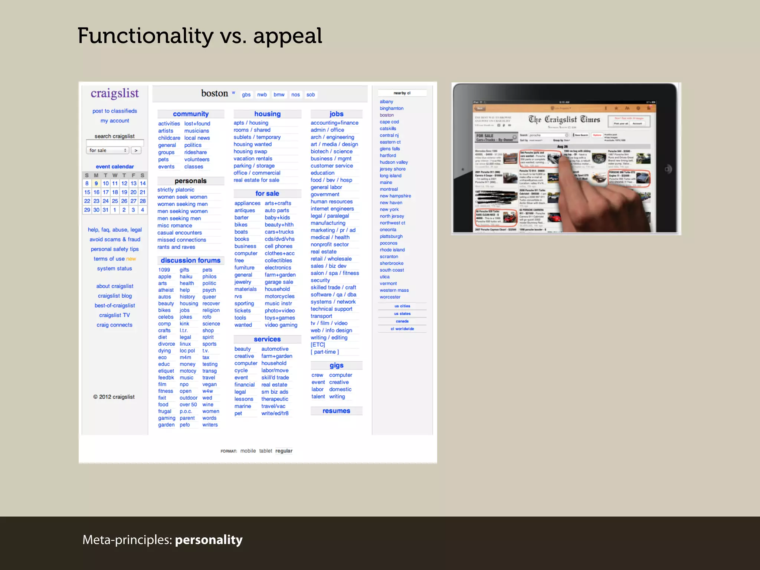The height and width of the screenshot is (570, 760).
Task: Open the 'discussion forums' section heading
Action: click(190, 261)
